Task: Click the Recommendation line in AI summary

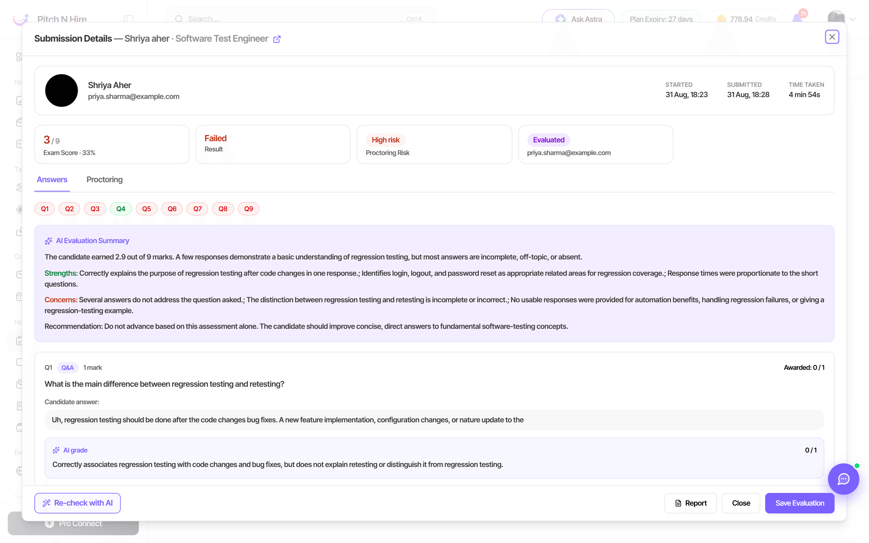Action: tap(306, 326)
